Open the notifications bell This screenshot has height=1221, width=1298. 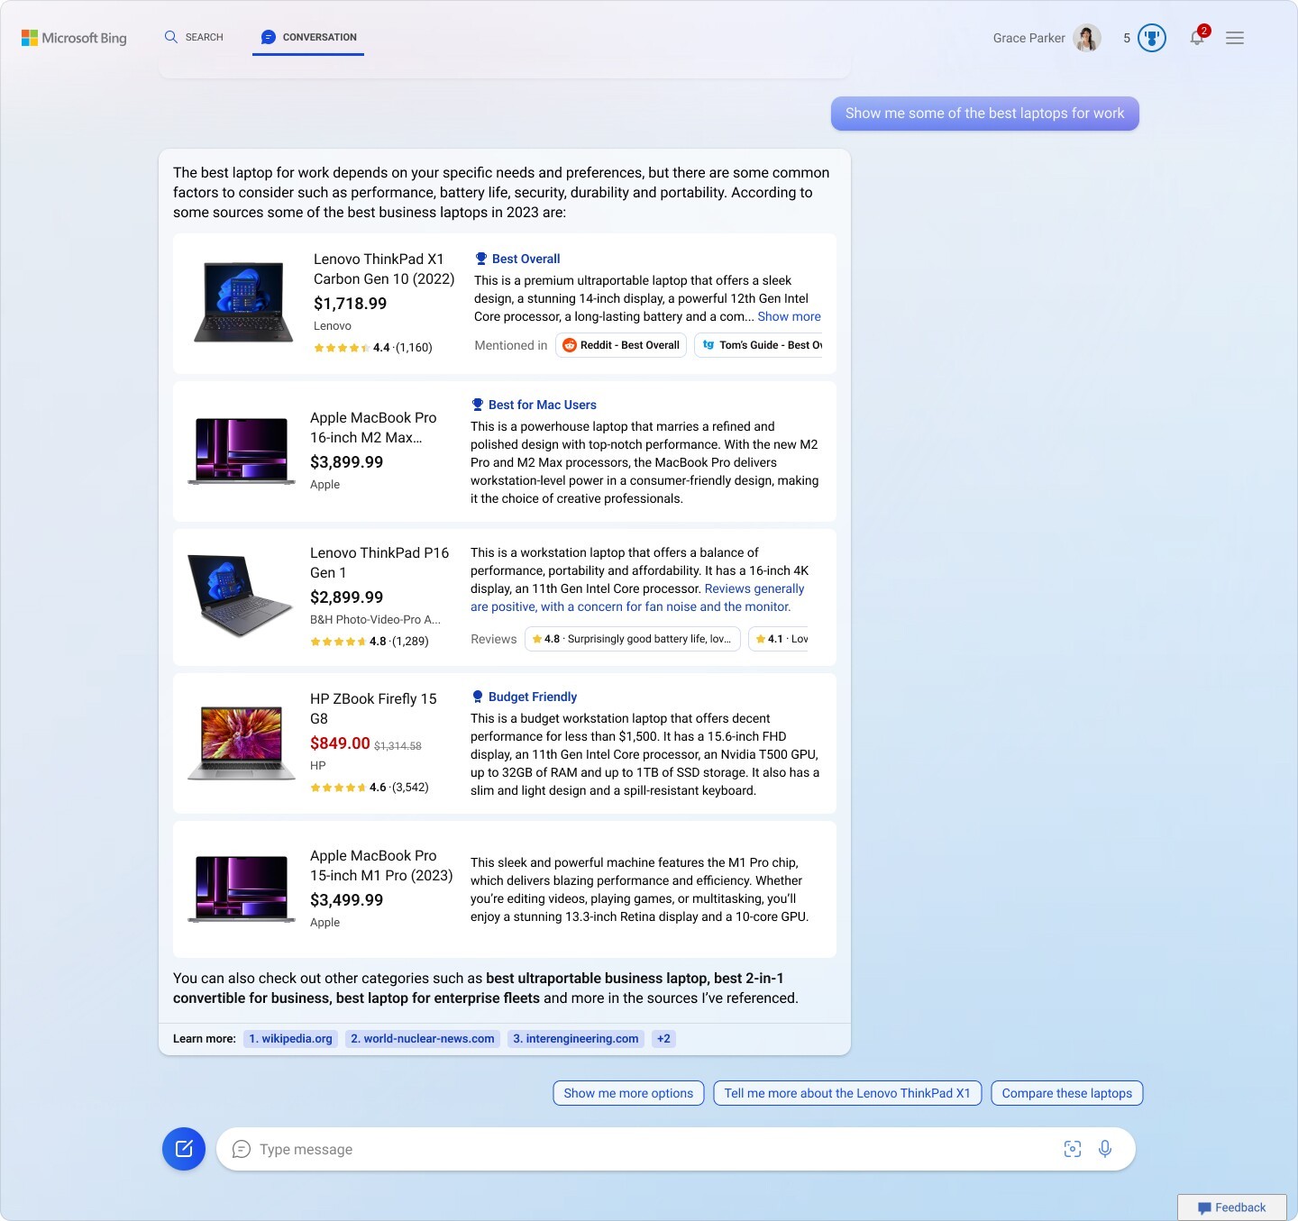[1197, 38]
